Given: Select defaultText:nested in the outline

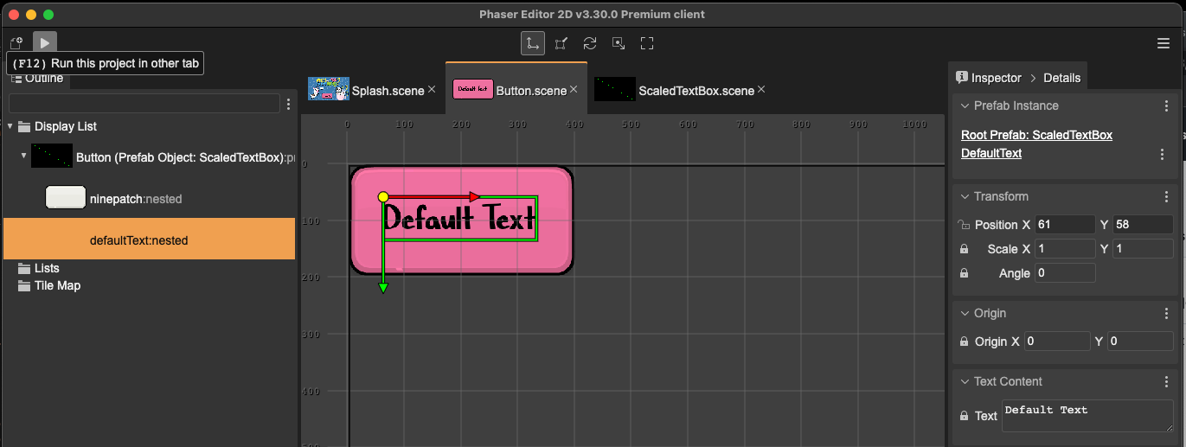Looking at the screenshot, I should tap(149, 239).
